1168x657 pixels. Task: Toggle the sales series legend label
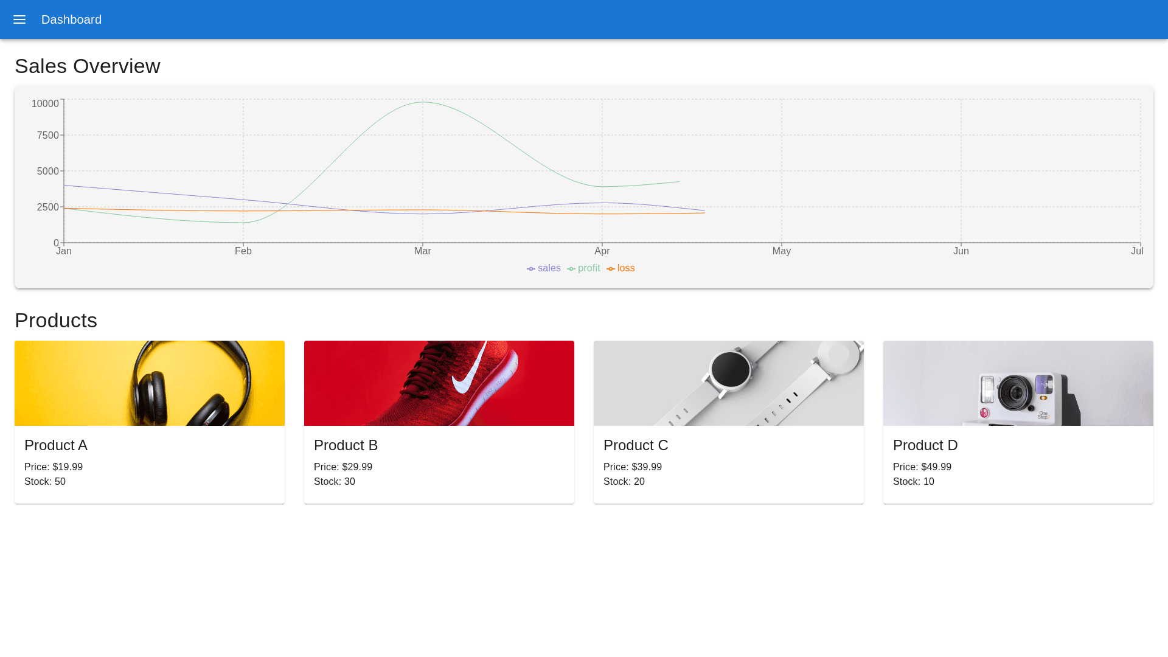pos(549,268)
